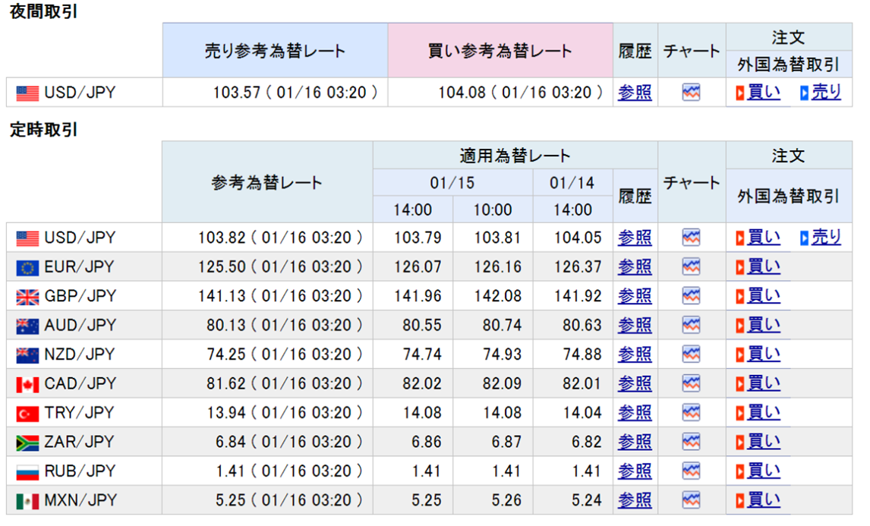Screen dimensions: 870x526
Task: Open chart icon for AUD/JPY row
Action: [691, 325]
